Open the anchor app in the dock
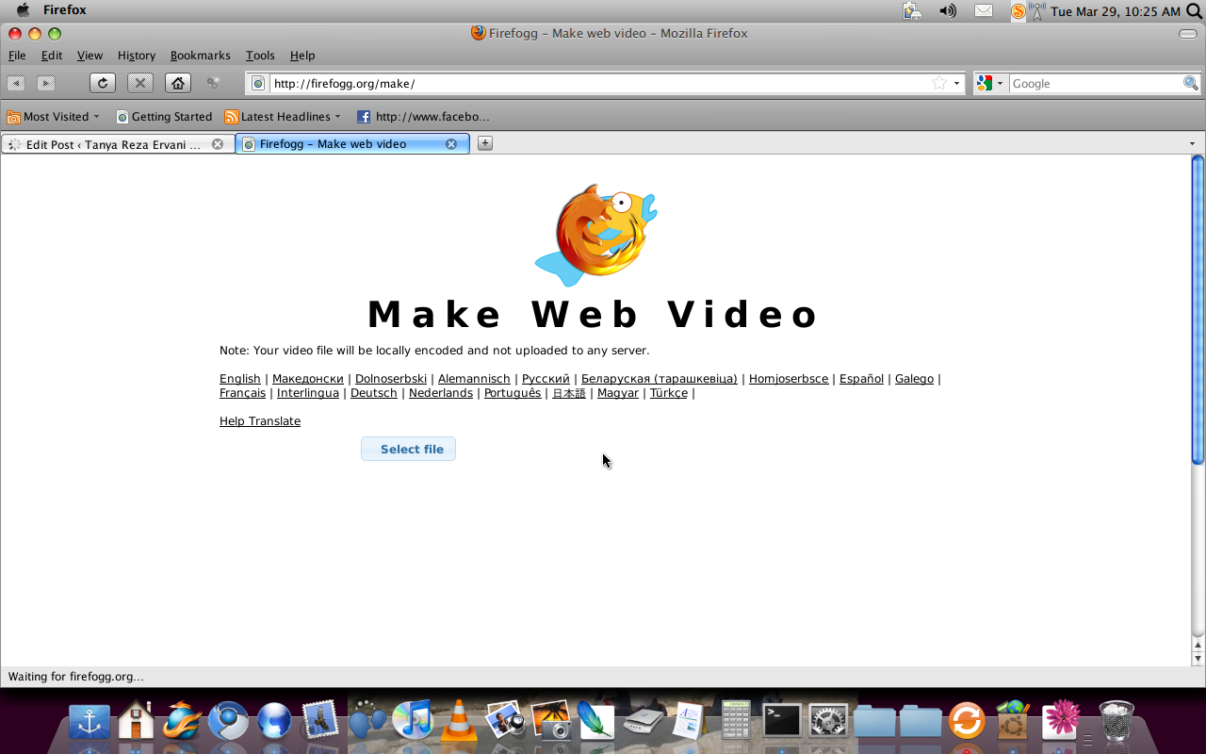The height and width of the screenshot is (754, 1206). tap(90, 722)
